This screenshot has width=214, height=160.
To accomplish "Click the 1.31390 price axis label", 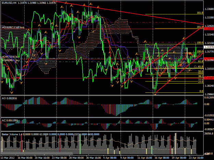I will point(209,60).
